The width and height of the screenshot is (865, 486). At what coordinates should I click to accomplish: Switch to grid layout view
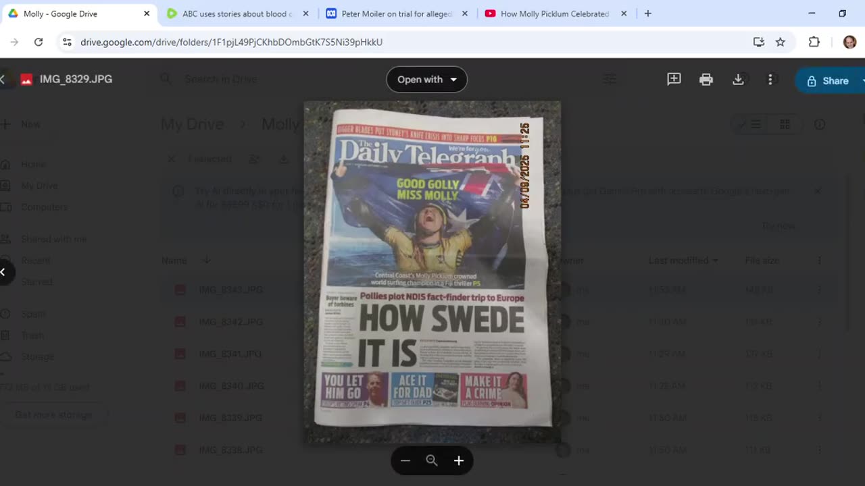point(785,124)
